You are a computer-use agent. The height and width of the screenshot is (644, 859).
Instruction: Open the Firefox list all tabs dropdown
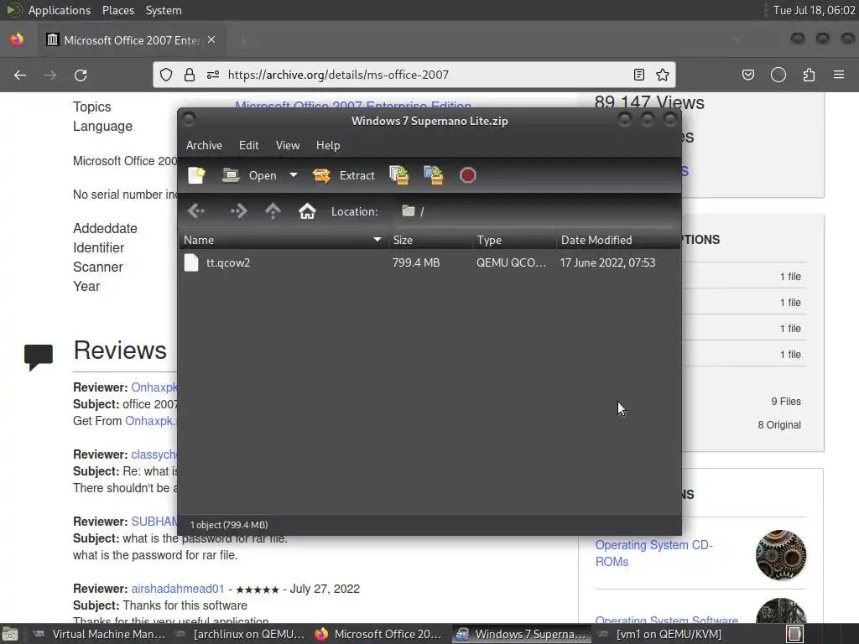click(x=737, y=39)
